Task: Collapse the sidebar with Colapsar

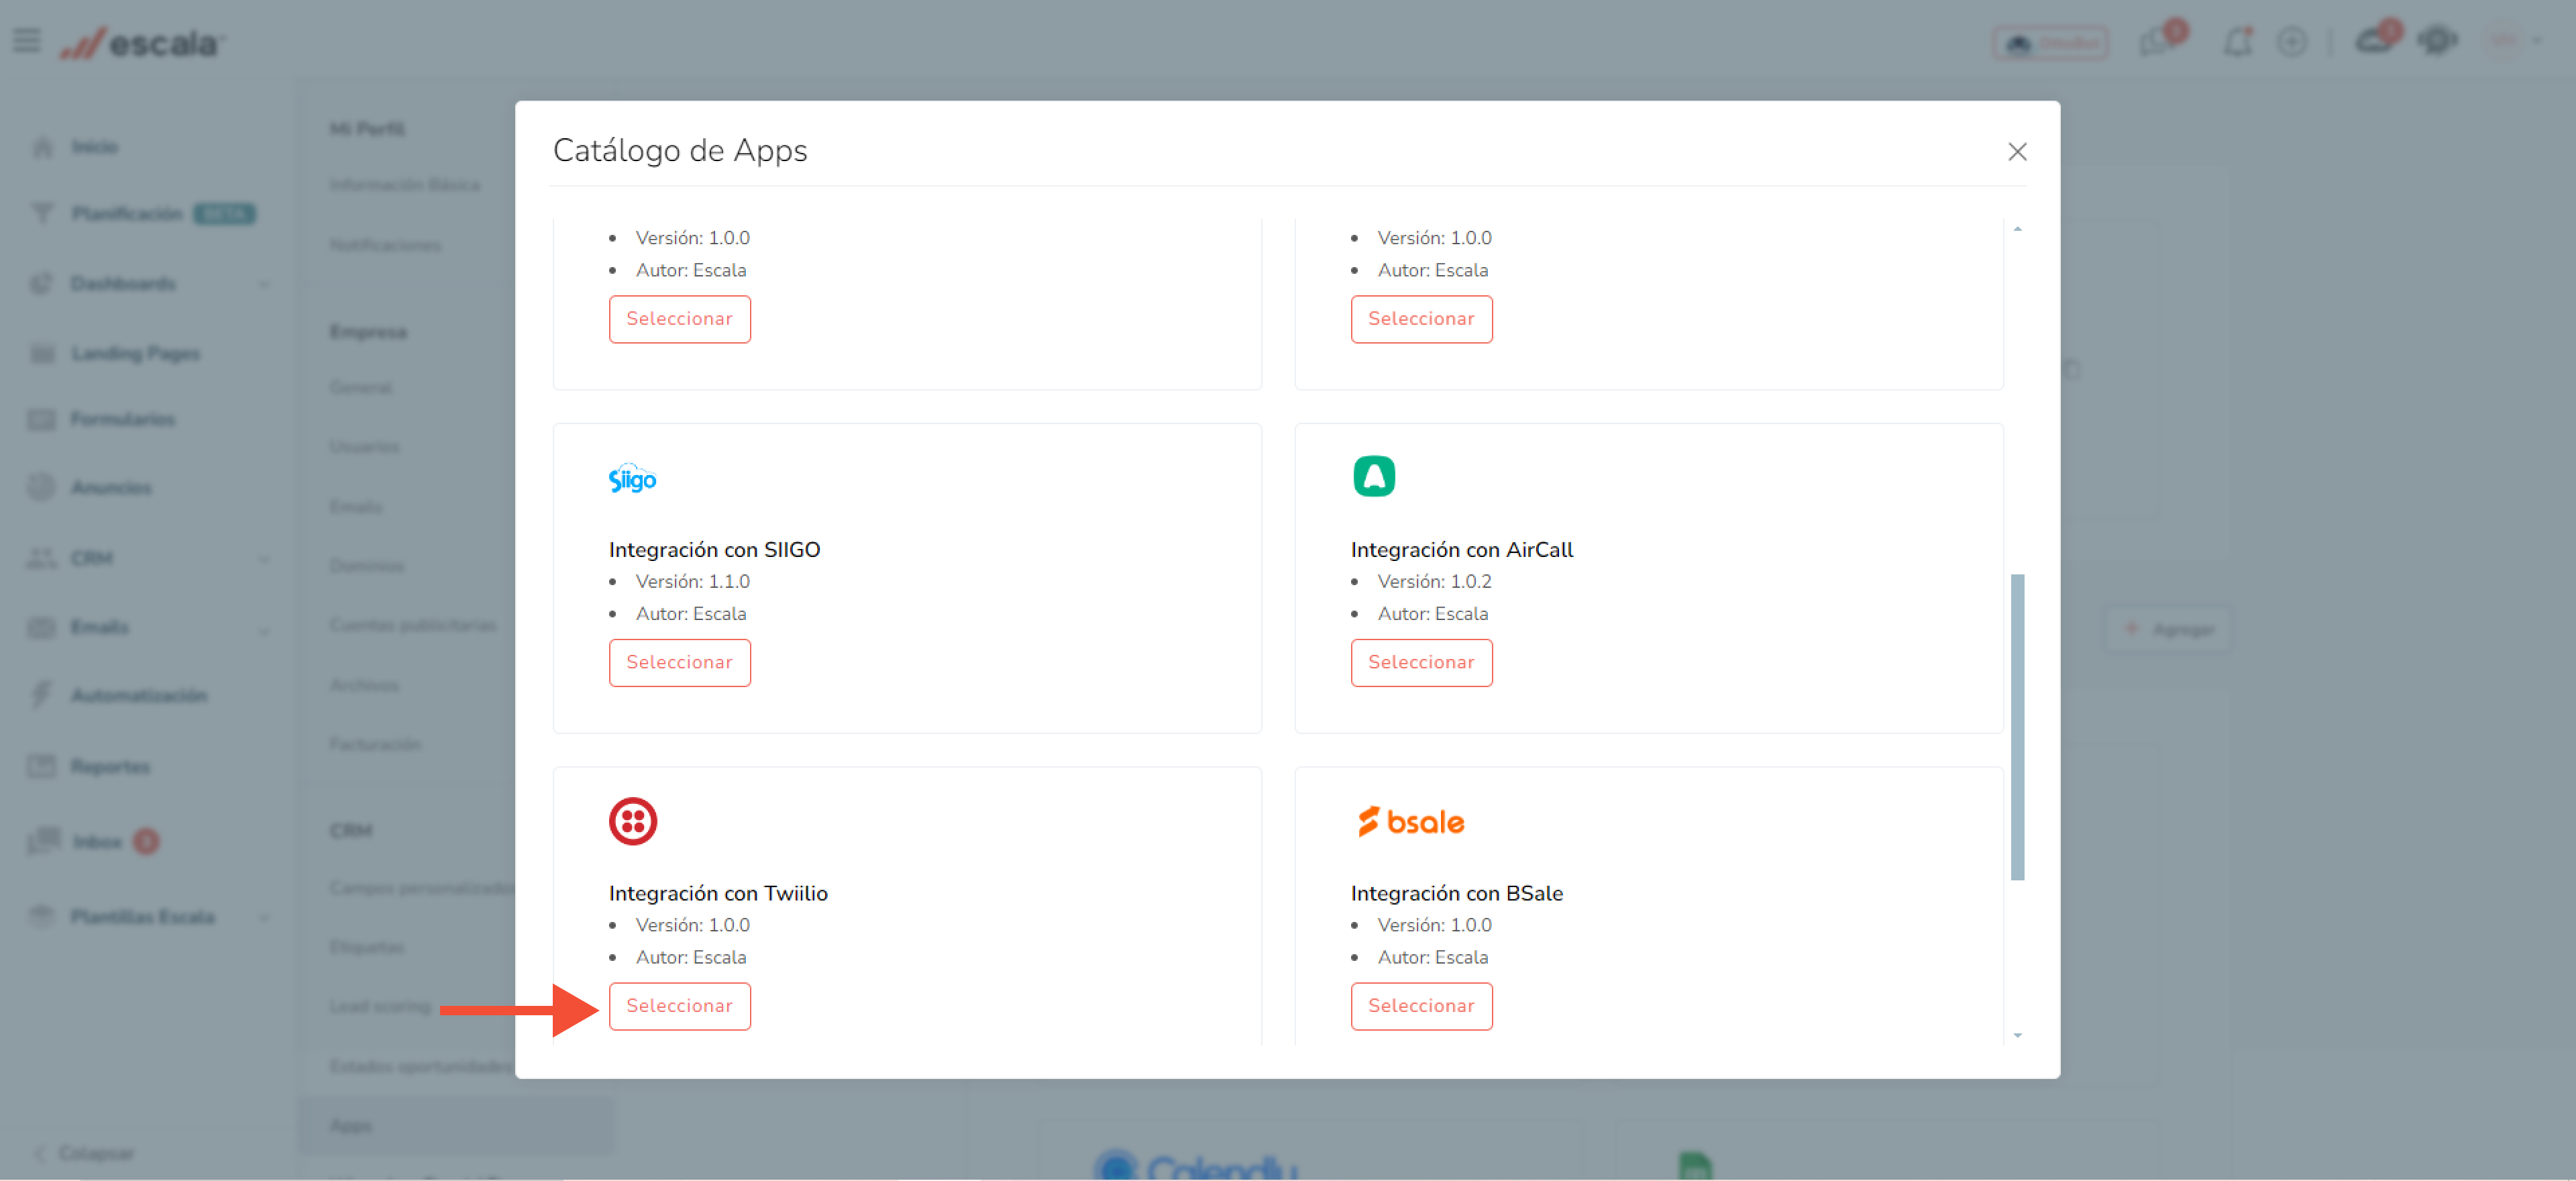Action: pyautogui.click(x=85, y=1153)
